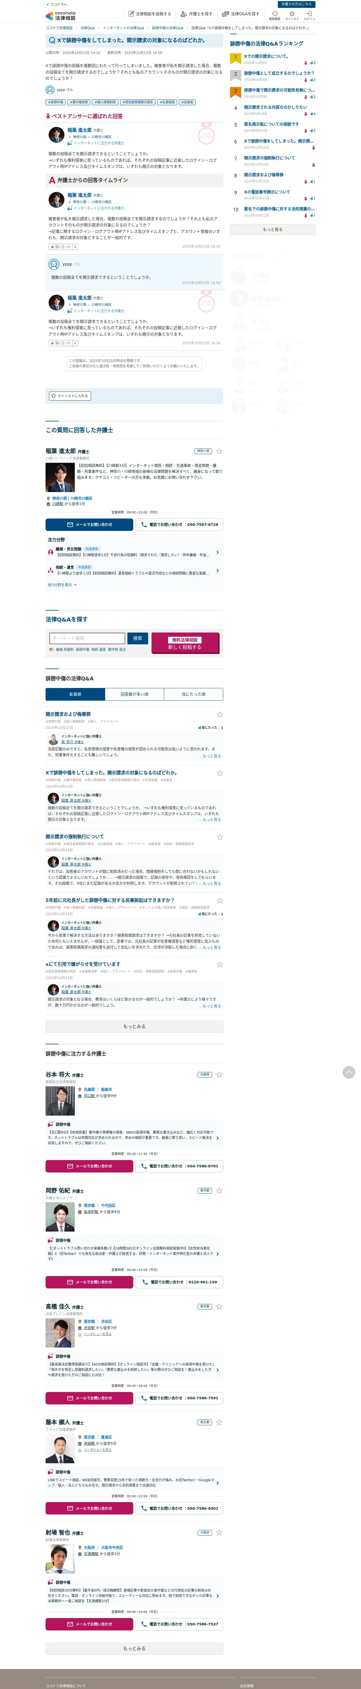Expand 他3分野を表示 dropdown
Viewport: 361px width, 1689px height.
click(62, 585)
